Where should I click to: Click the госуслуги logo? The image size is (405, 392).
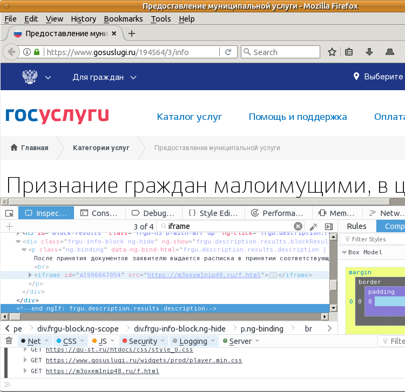[x=57, y=116]
